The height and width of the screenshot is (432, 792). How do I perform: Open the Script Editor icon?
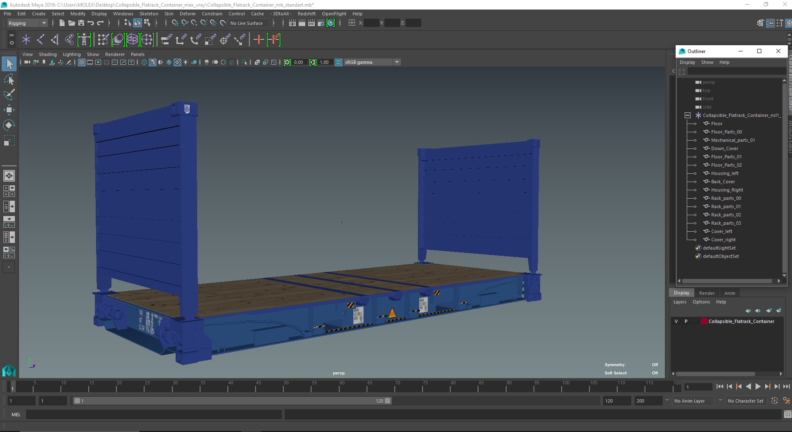(x=787, y=415)
